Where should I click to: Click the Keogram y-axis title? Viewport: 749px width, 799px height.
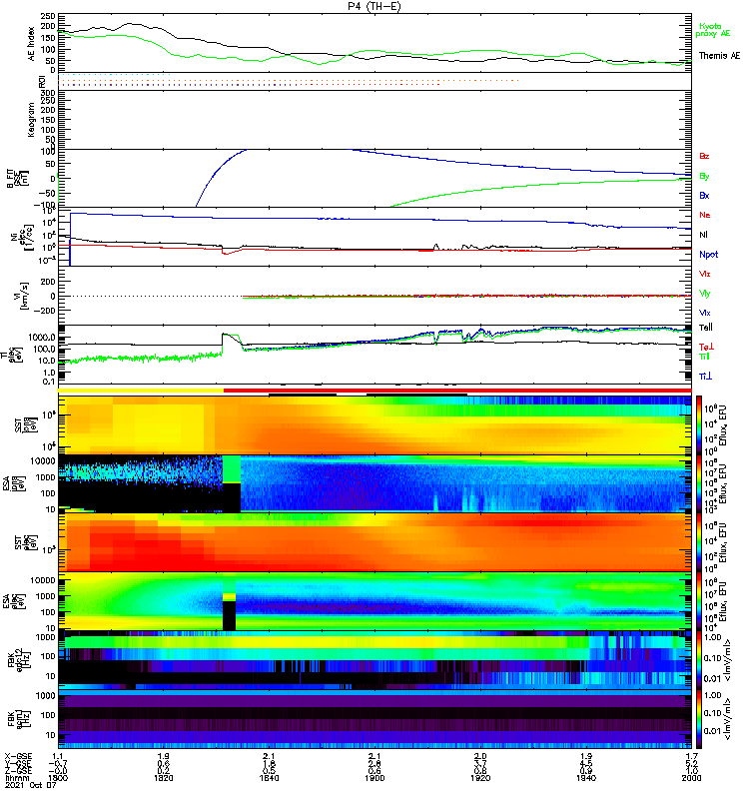tap(32, 120)
